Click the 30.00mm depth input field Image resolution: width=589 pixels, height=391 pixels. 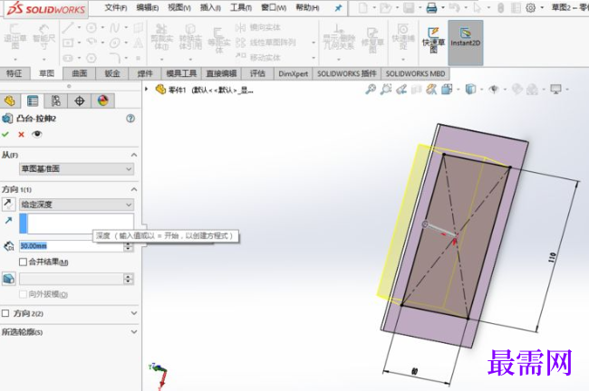(x=72, y=246)
